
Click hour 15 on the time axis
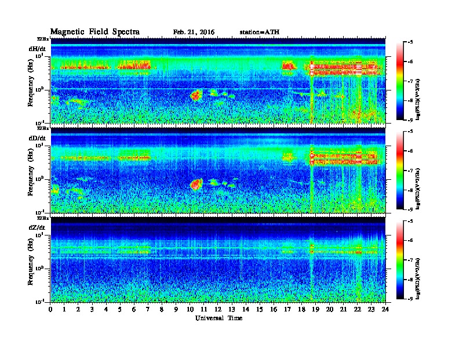260,310
